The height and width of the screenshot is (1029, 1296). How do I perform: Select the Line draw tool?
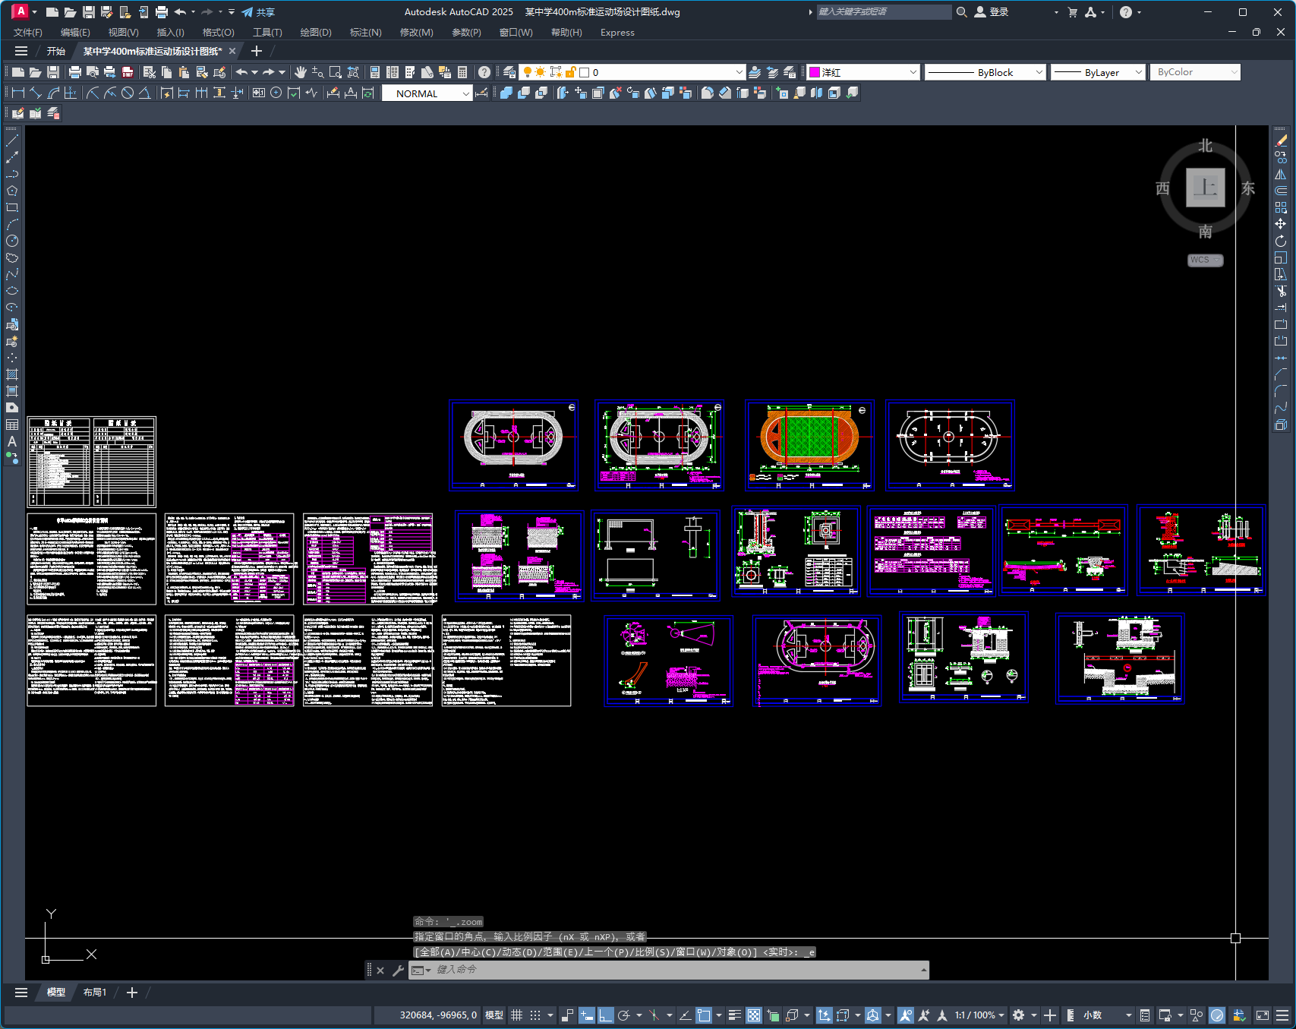pos(12,140)
